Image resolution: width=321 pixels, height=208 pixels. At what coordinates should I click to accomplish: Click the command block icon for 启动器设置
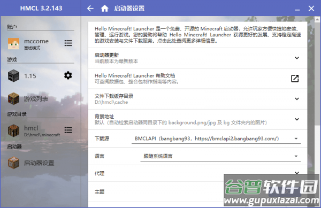(13, 163)
